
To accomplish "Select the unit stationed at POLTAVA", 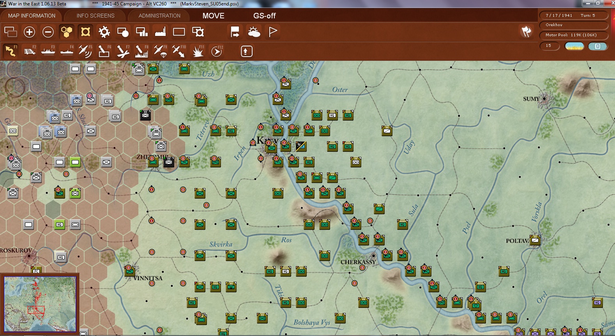I will click(535, 240).
